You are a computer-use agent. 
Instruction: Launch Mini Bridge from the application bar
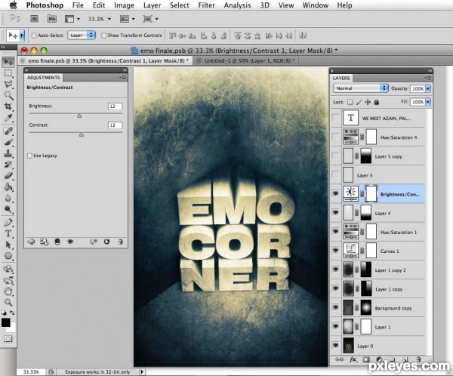[x=52, y=19]
